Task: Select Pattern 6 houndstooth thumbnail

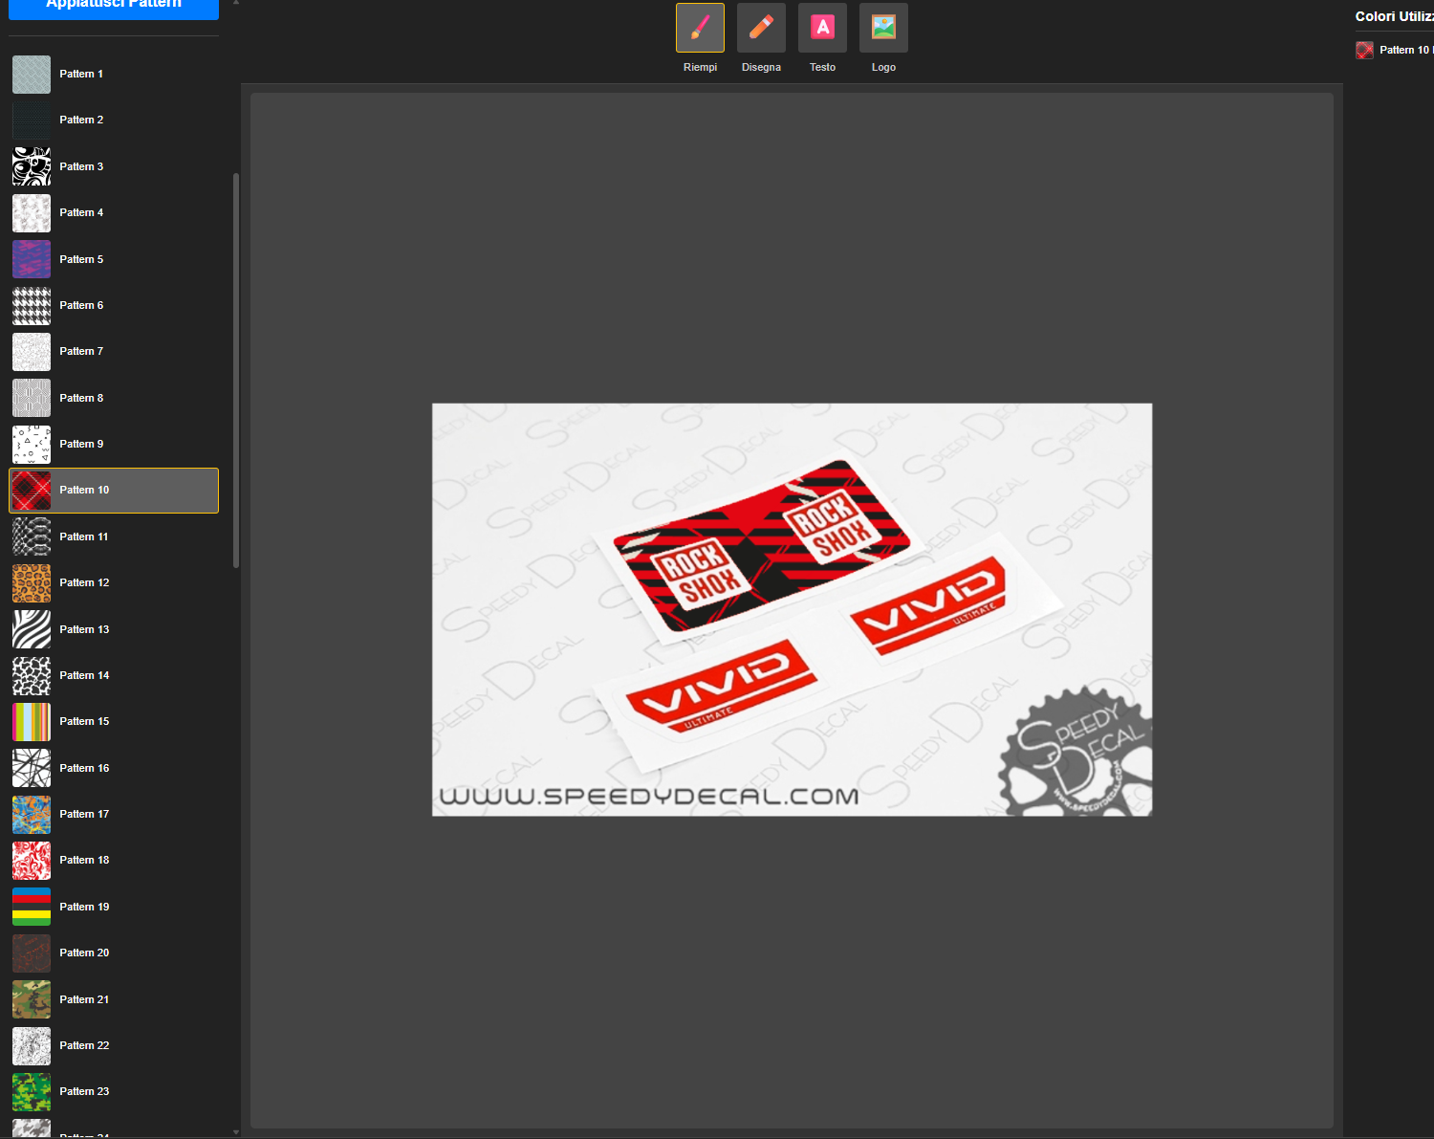Action: tap(32, 306)
